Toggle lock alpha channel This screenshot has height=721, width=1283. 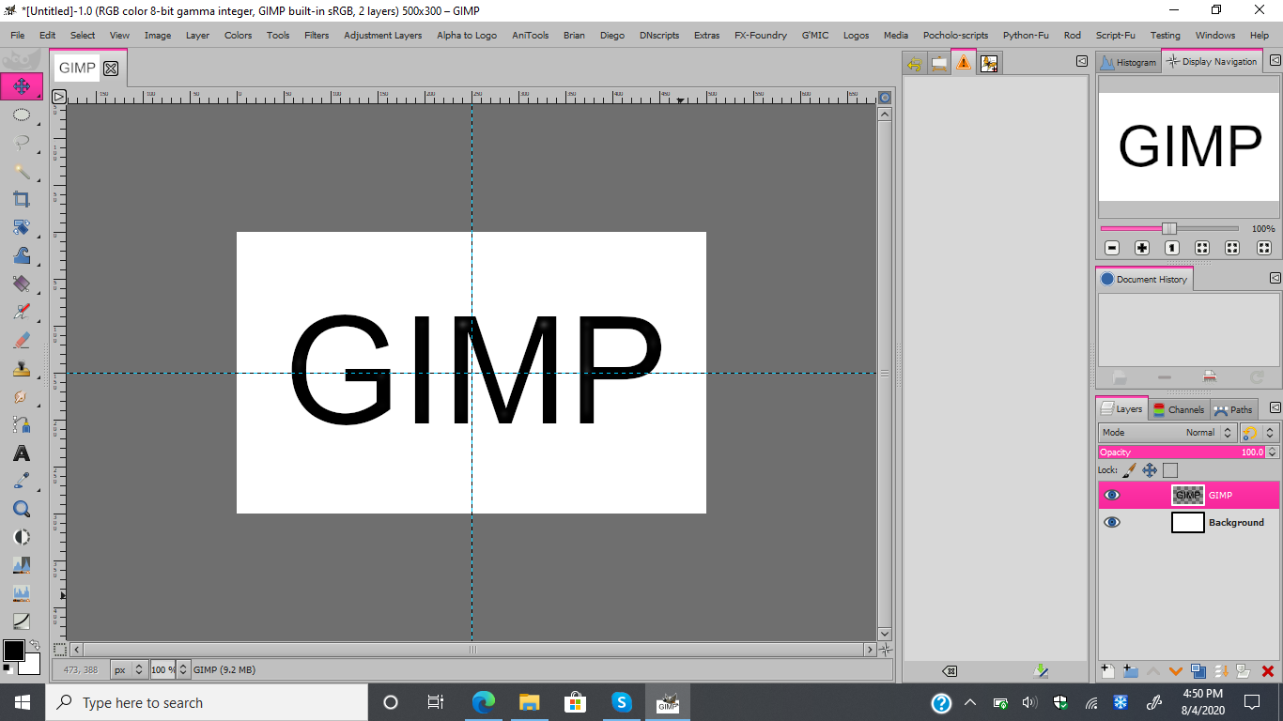coord(1170,470)
